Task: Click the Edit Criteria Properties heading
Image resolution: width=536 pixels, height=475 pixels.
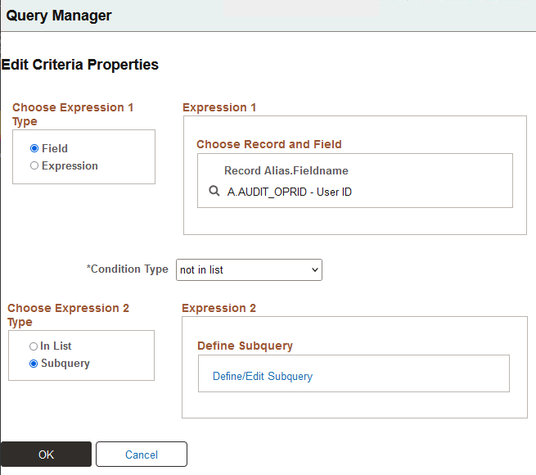Action: pyautogui.click(x=80, y=65)
